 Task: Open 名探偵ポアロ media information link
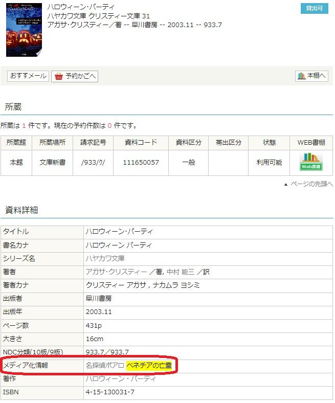(x=105, y=365)
